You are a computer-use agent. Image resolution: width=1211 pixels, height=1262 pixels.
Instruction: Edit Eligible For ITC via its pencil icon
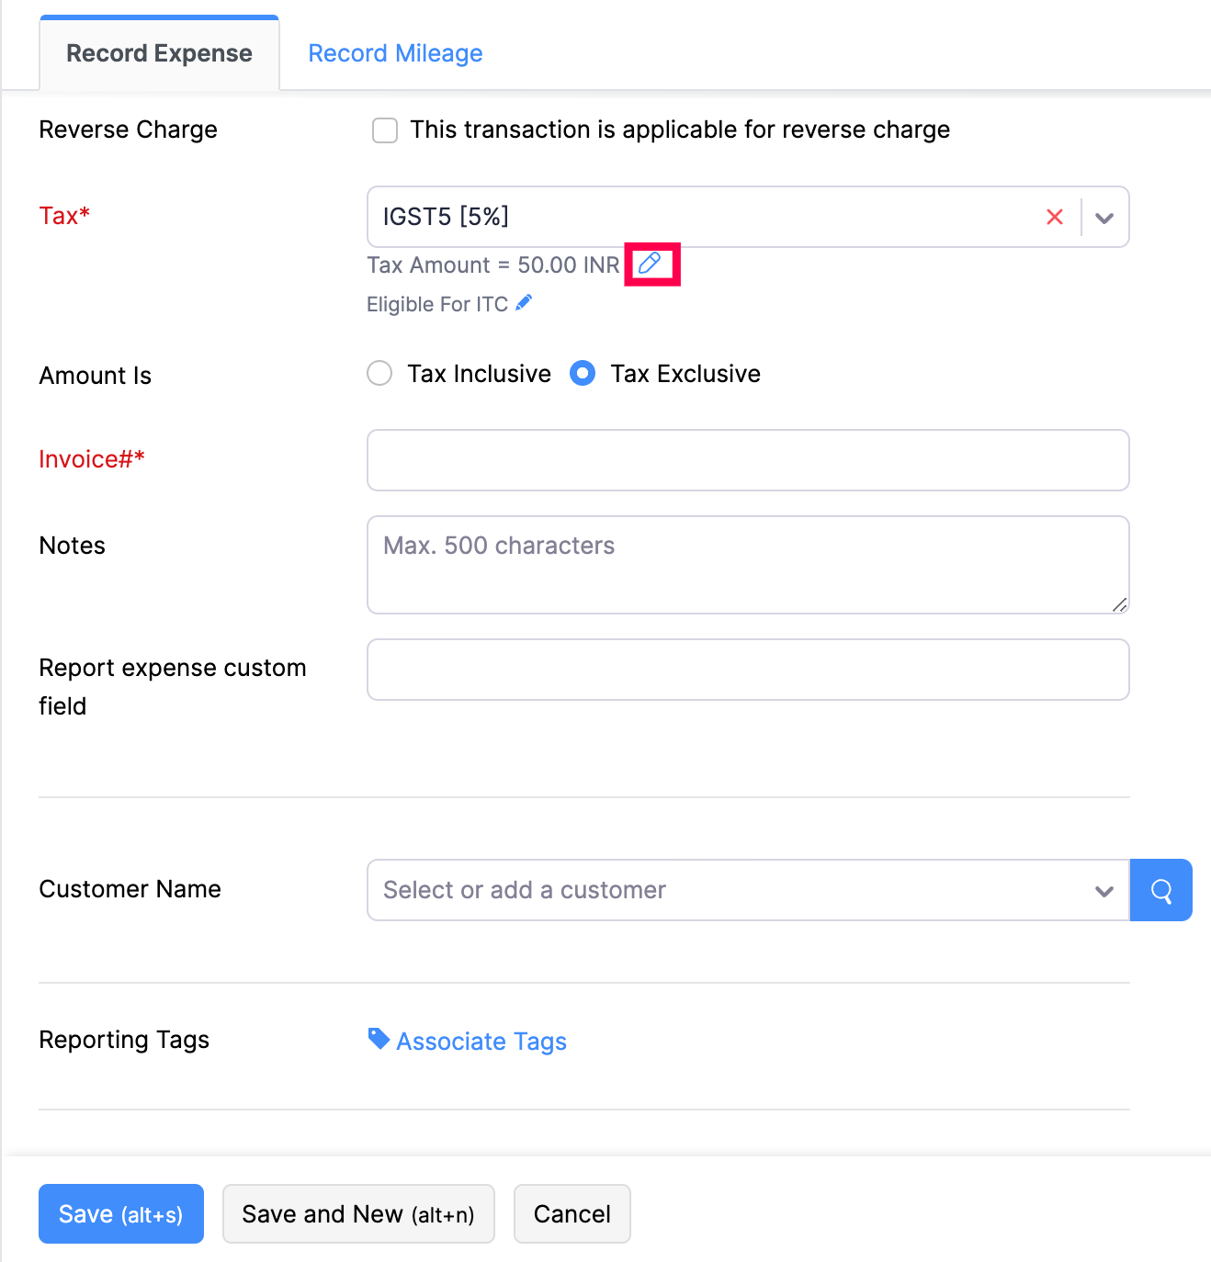pos(524,302)
